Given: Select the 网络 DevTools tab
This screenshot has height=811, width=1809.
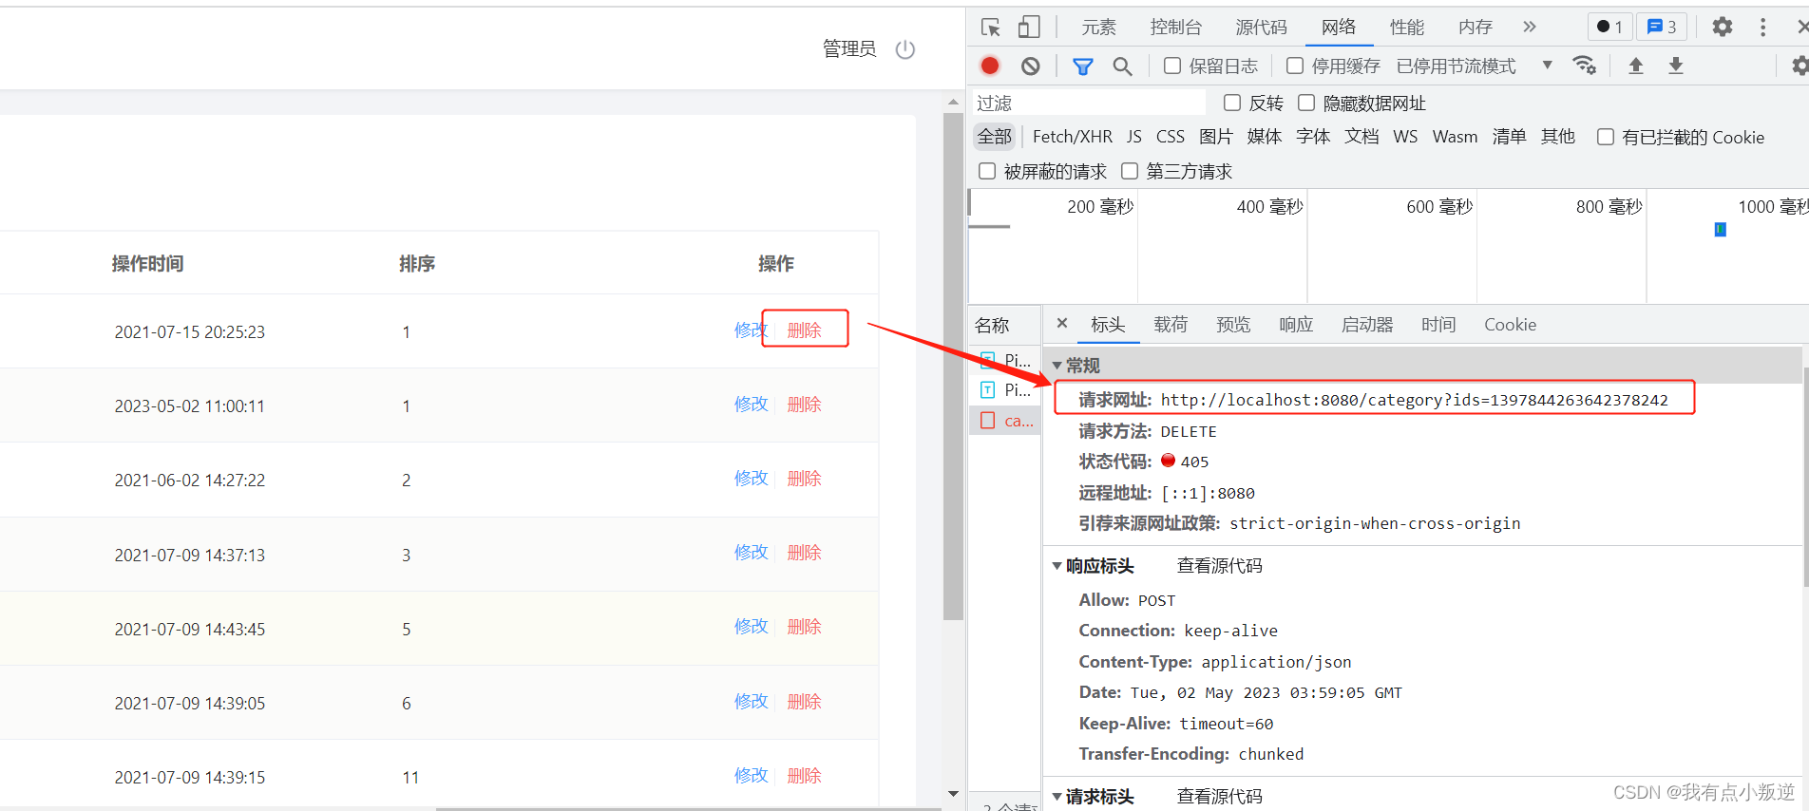Looking at the screenshot, I should (x=1339, y=28).
